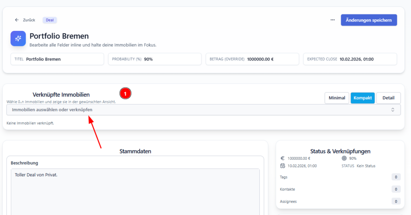Click the chevron arrows on property selector
The width and height of the screenshot is (411, 215).
[x=393, y=110]
